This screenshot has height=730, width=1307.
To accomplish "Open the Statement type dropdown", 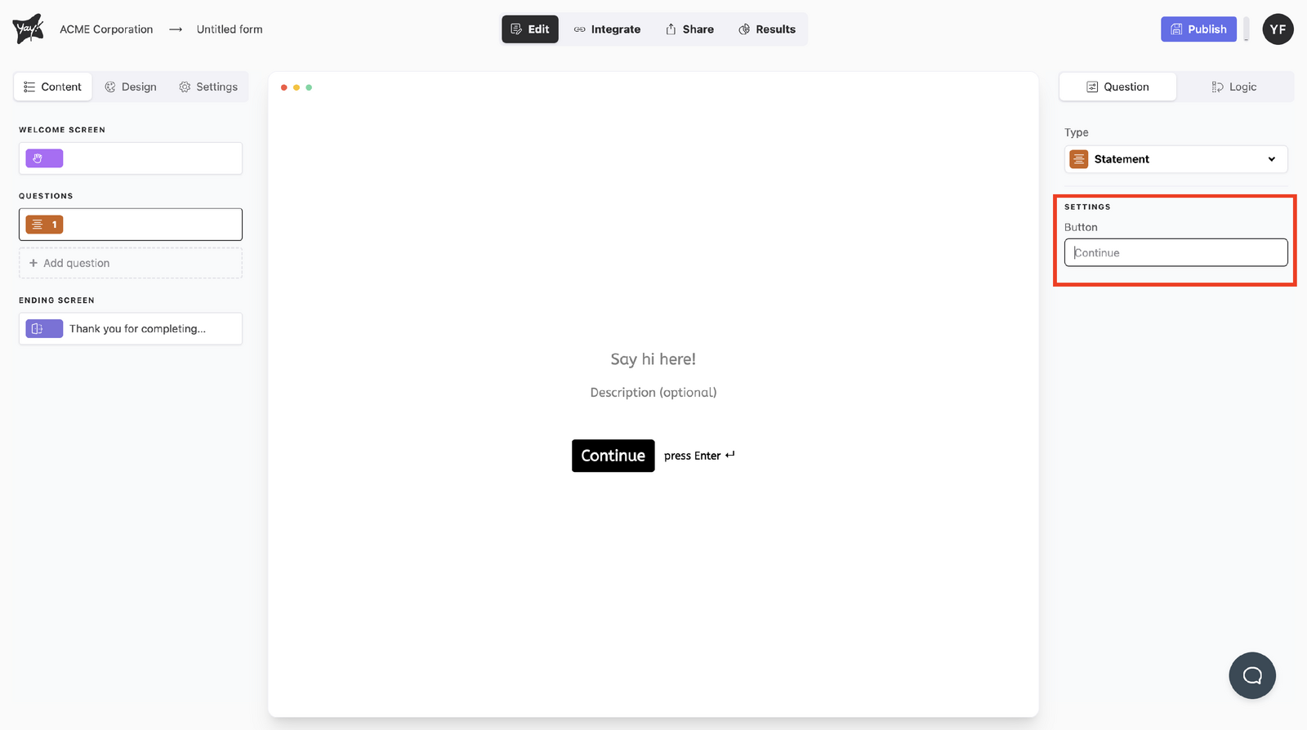I will pyautogui.click(x=1175, y=159).
